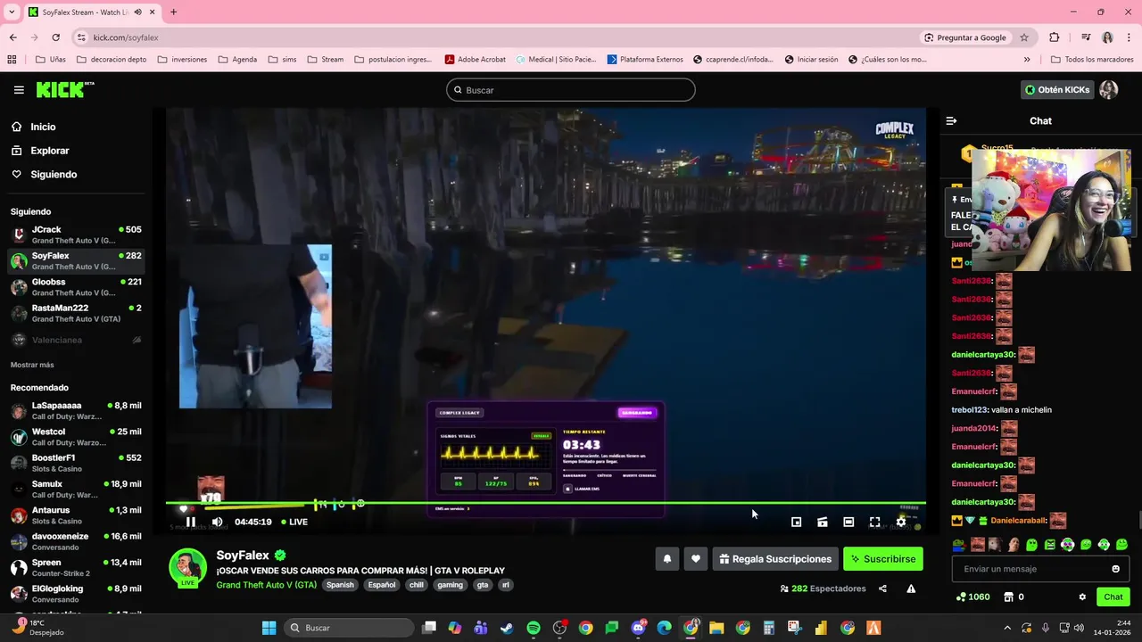Share the stream via share icon

pyautogui.click(x=882, y=588)
